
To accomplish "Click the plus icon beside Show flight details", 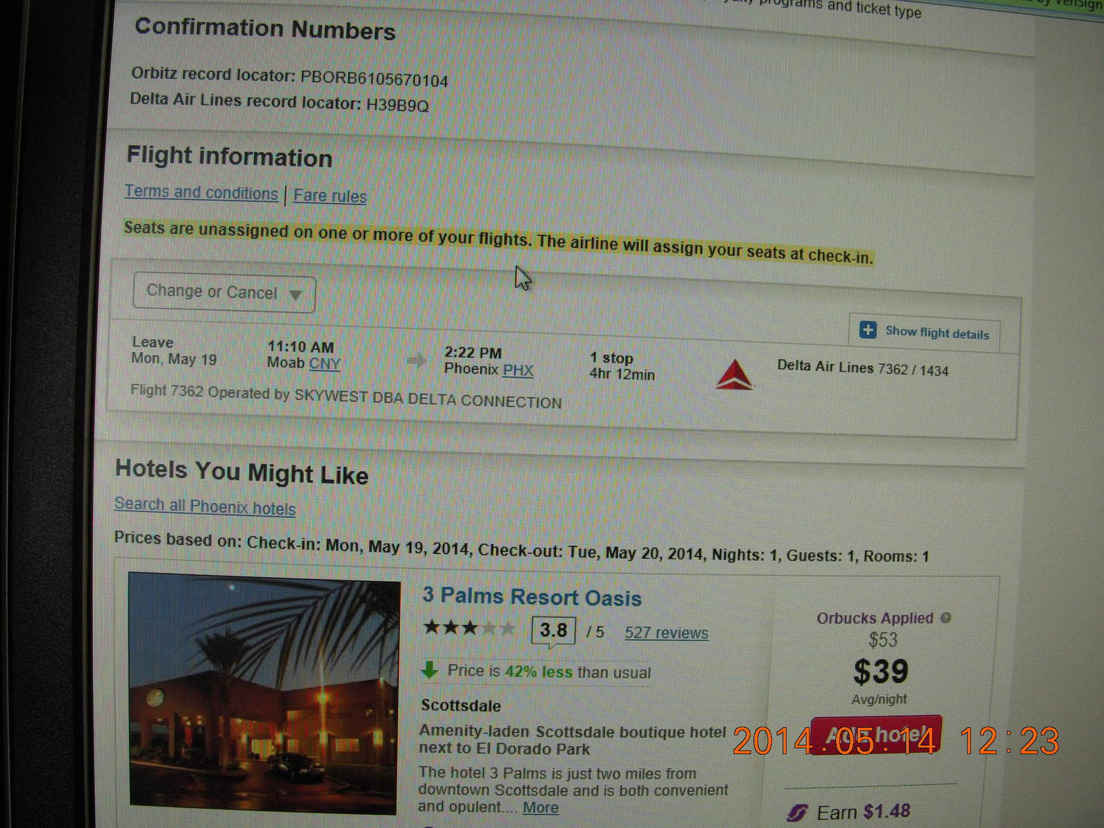I will [x=868, y=330].
